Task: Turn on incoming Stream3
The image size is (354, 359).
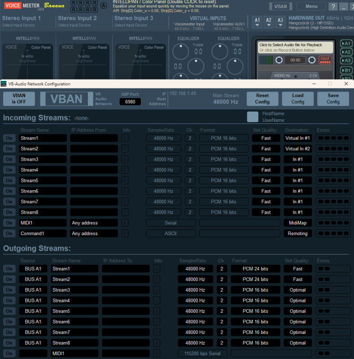Action: click(9, 159)
